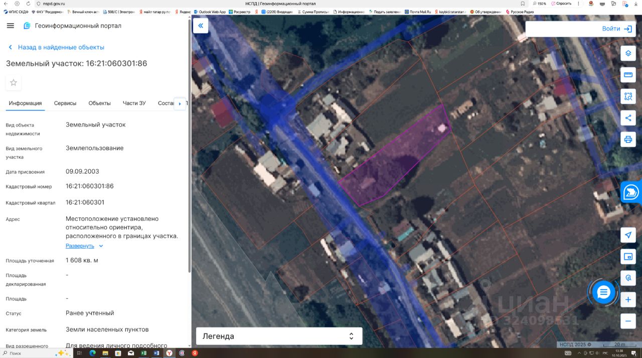The image size is (642, 358).
Task: Go back in browser history
Action: pyautogui.click(x=6, y=4)
